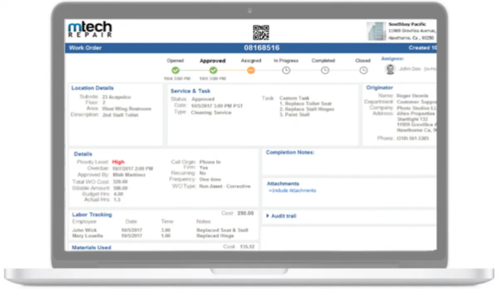Click the Custom Task value

tap(294, 98)
